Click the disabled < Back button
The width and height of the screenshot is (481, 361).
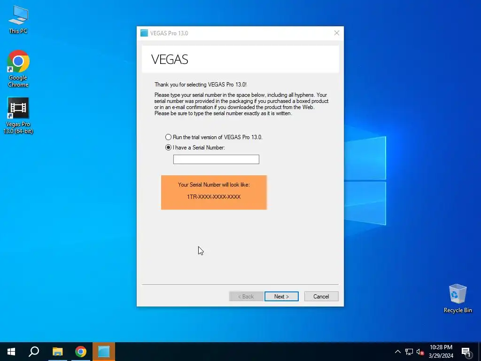[x=246, y=297]
